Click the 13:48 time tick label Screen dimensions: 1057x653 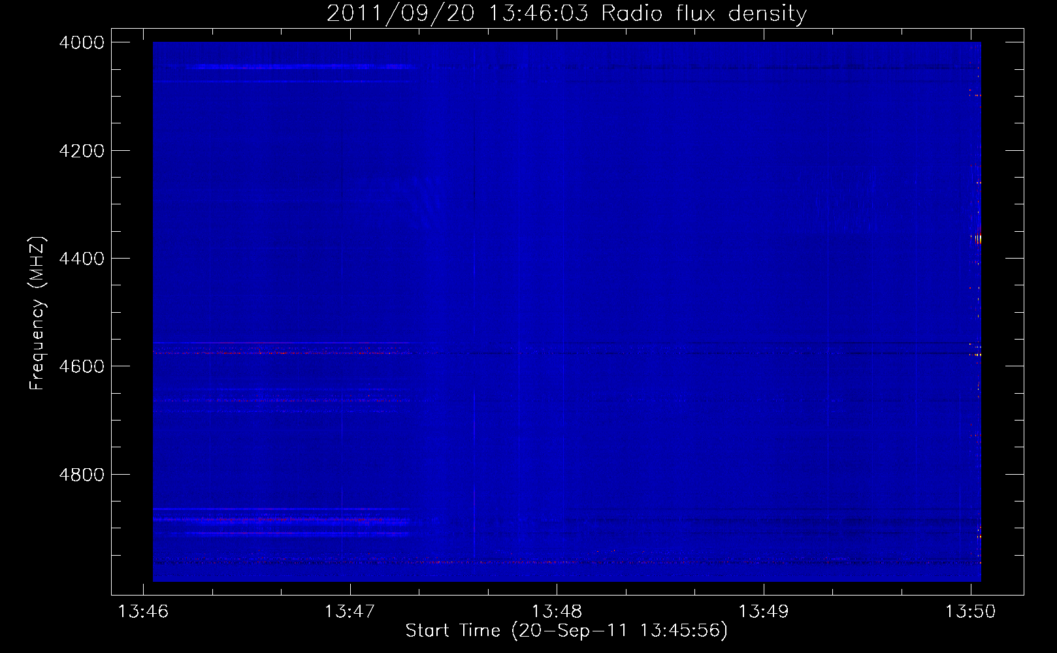tap(557, 611)
